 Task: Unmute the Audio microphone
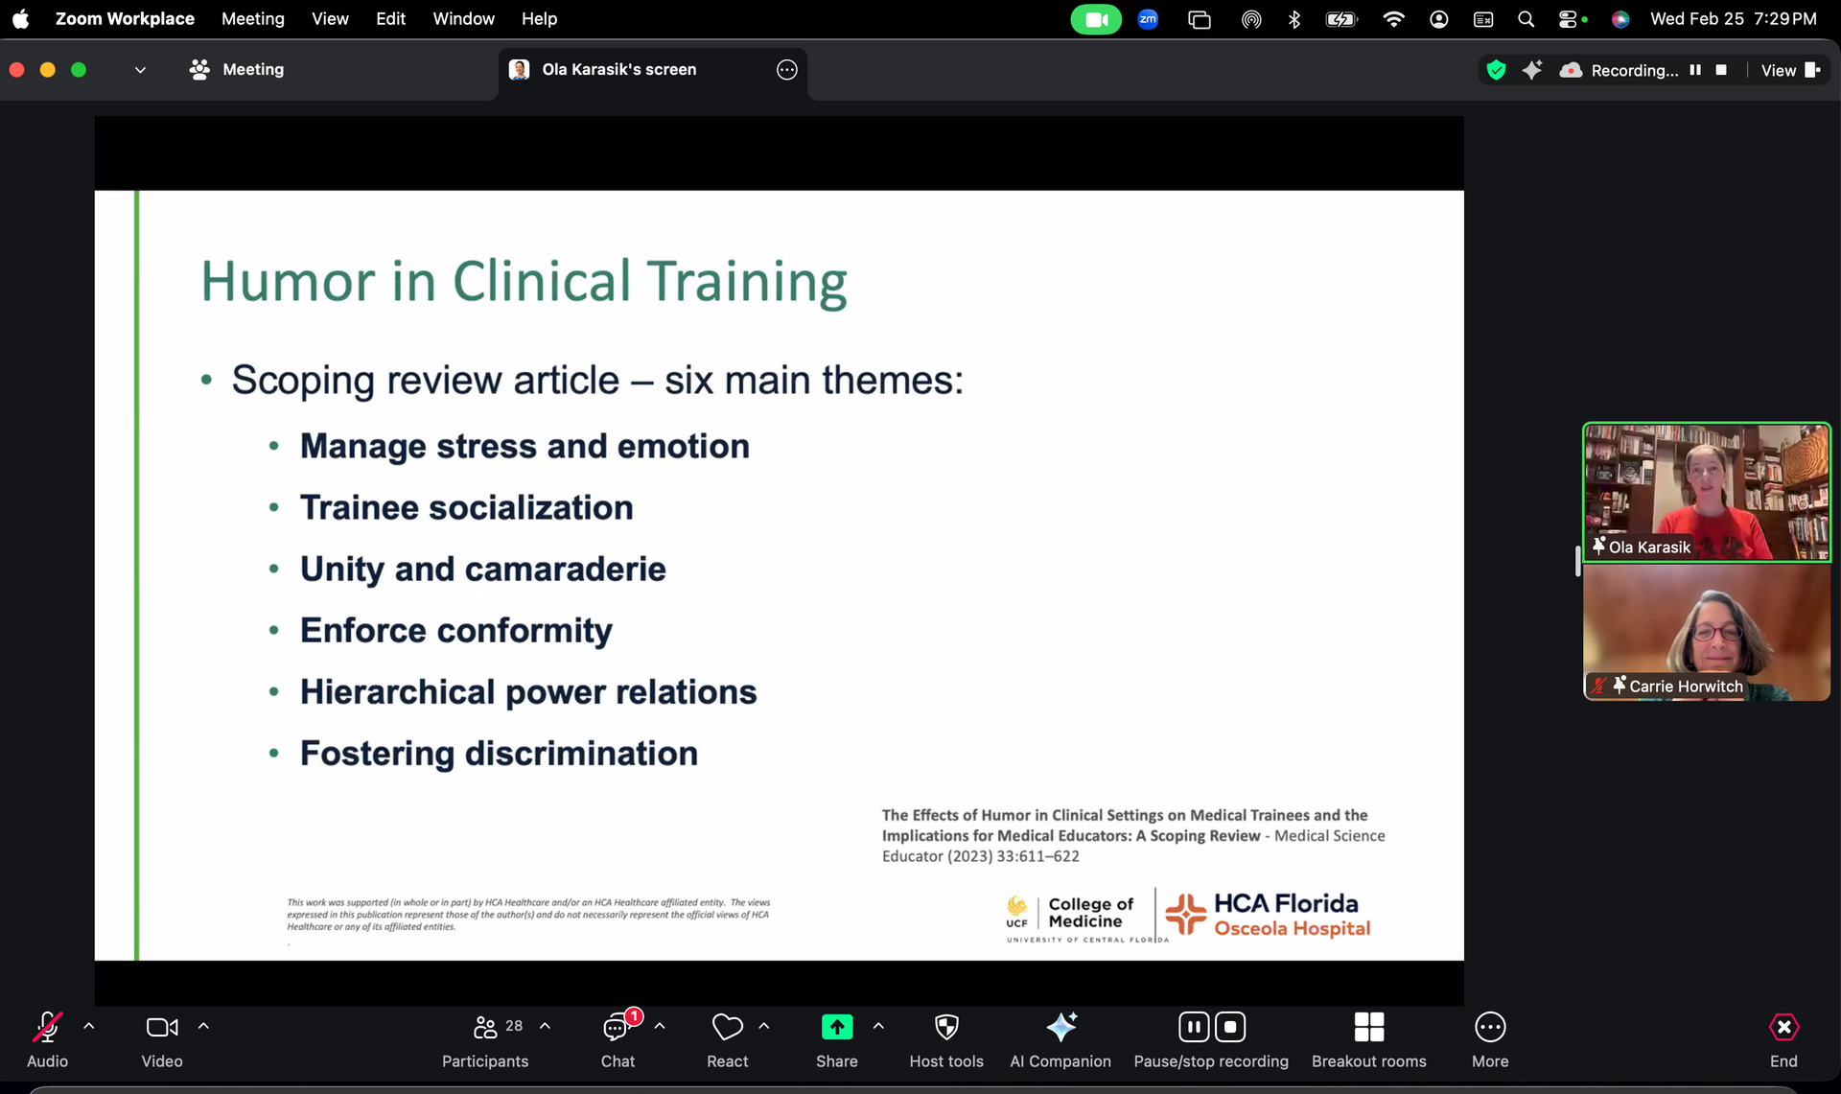pyautogui.click(x=47, y=1028)
